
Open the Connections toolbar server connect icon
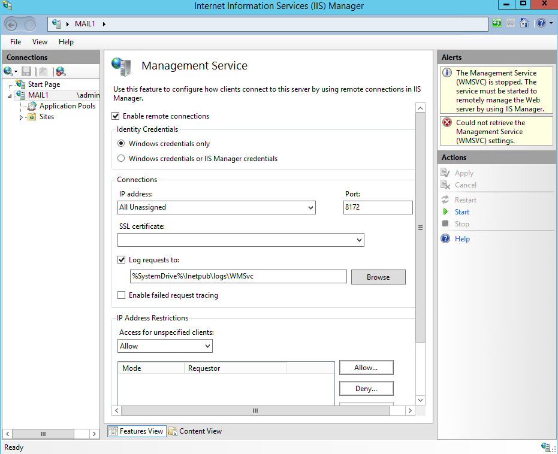[8, 71]
